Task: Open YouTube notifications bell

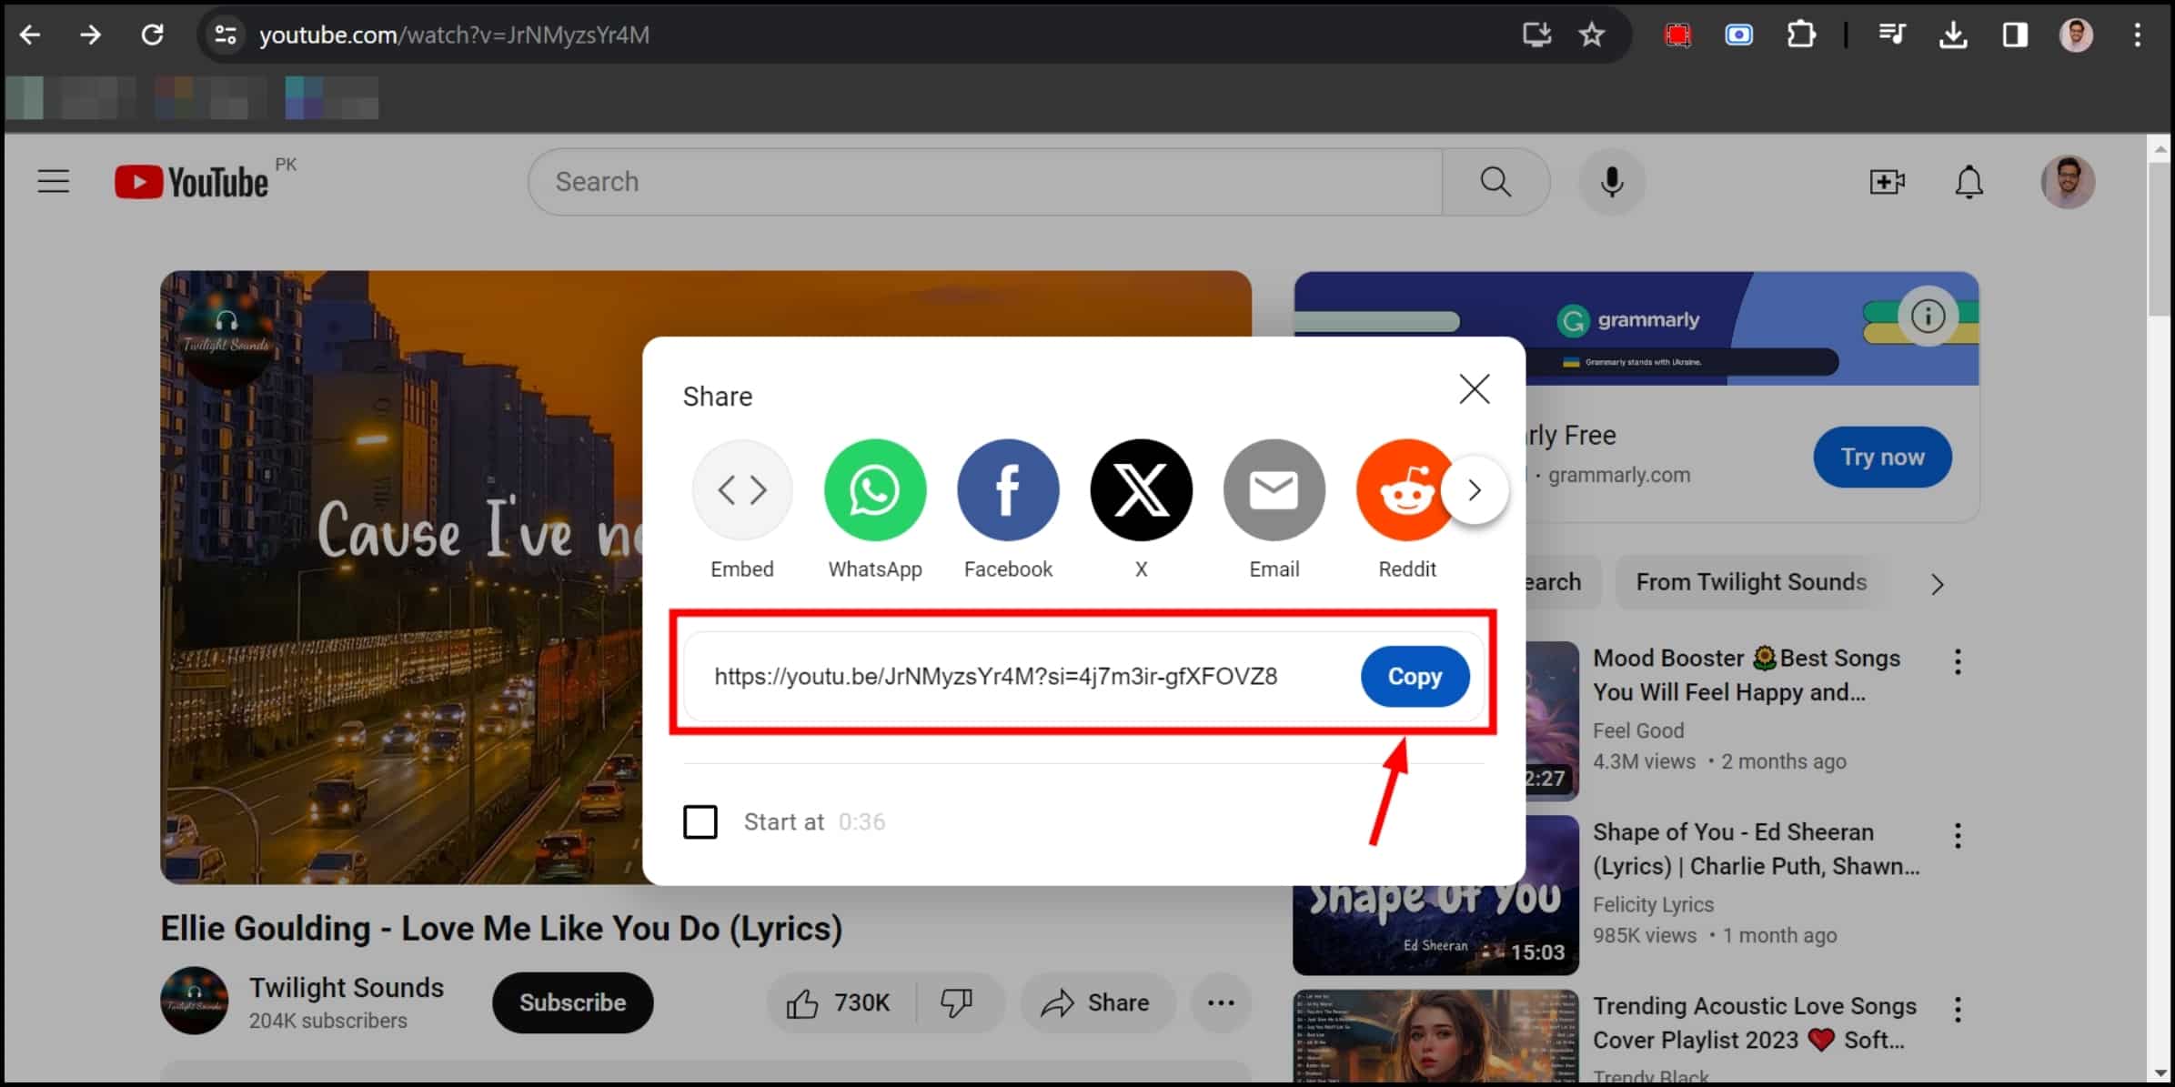Action: tap(1968, 181)
